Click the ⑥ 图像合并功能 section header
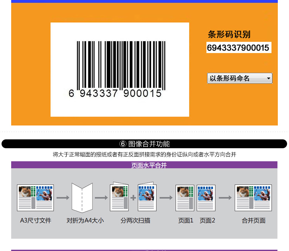 tap(144, 144)
